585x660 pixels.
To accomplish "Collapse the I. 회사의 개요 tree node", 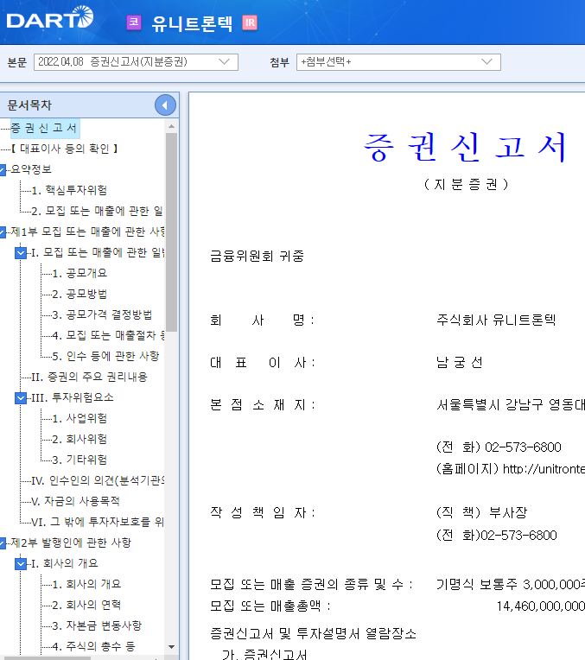I will [21, 563].
